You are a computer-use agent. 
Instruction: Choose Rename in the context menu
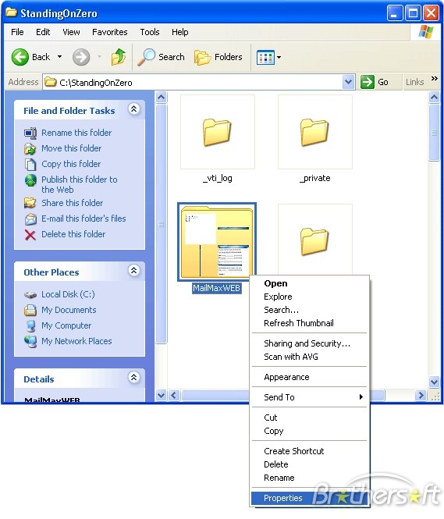[309, 478]
